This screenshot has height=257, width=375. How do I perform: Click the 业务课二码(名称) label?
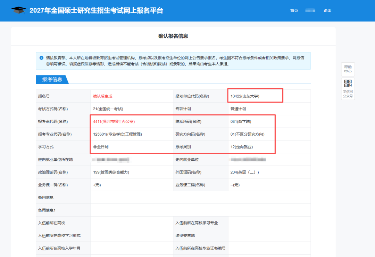pos(190,185)
